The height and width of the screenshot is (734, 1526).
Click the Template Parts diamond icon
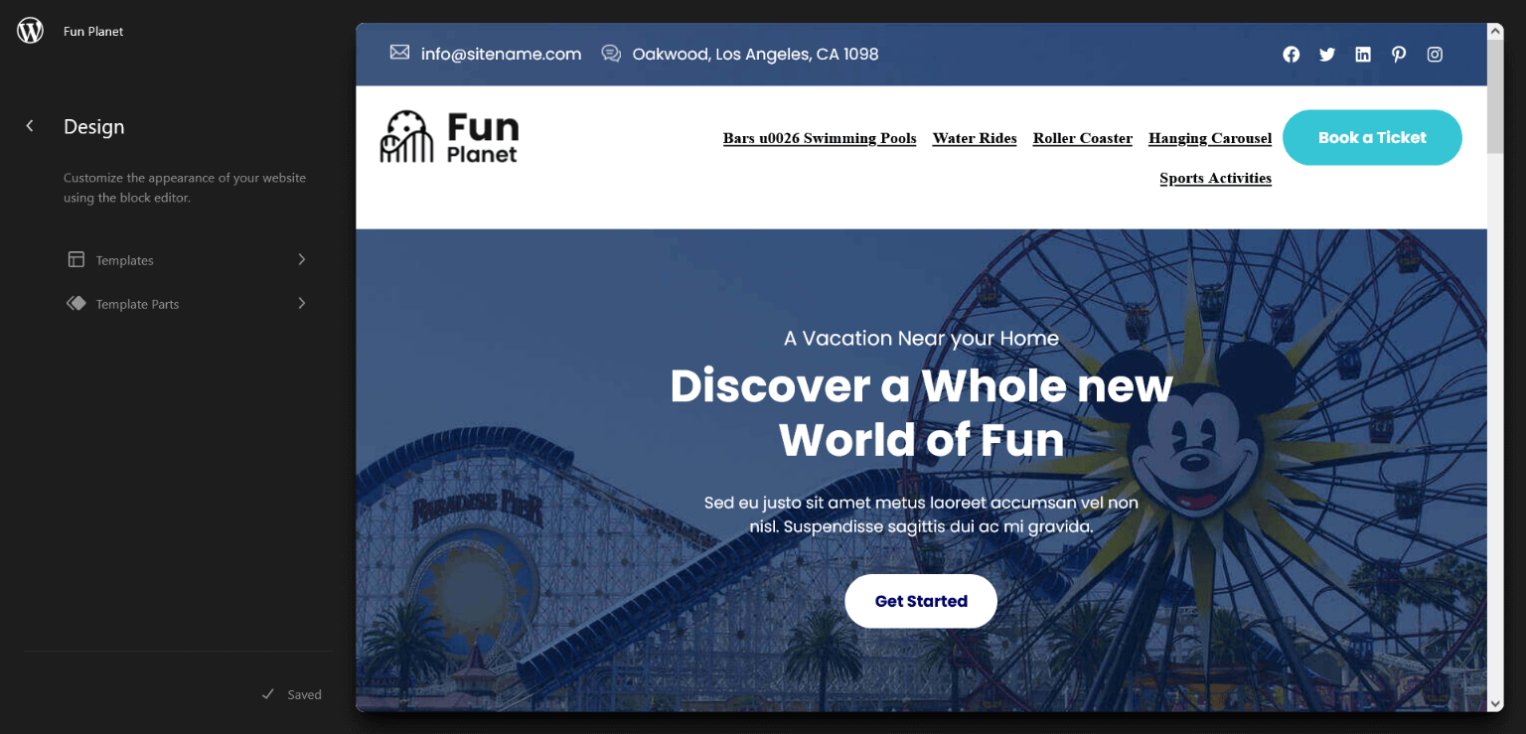[x=76, y=303]
